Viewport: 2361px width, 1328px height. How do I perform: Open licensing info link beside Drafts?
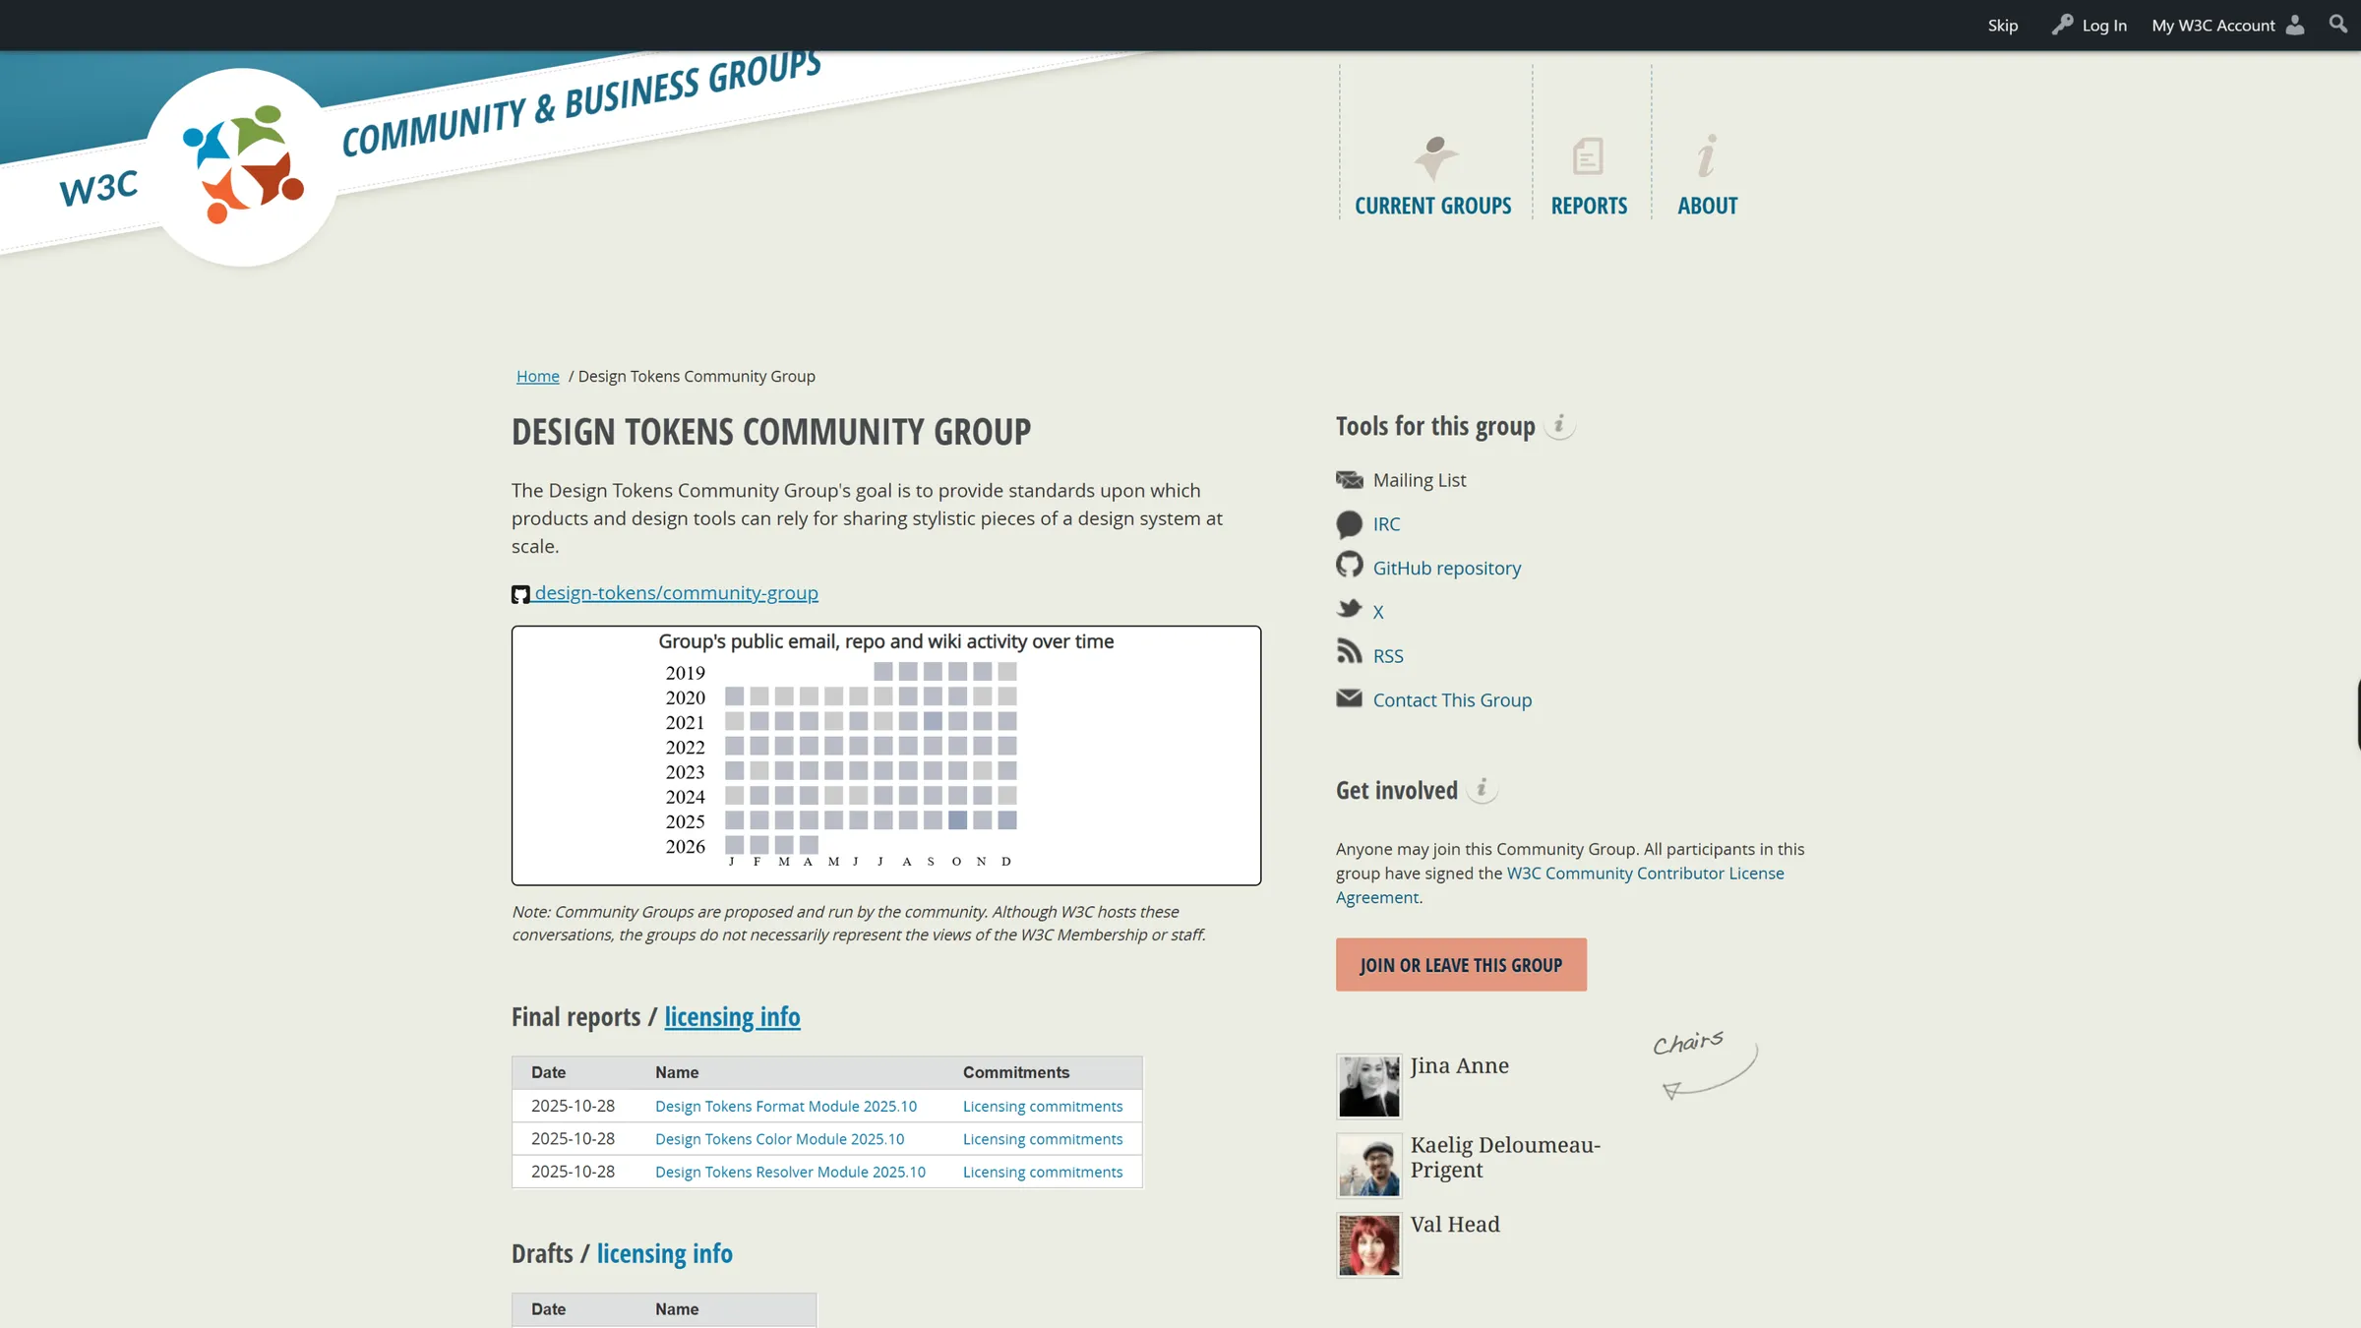[x=664, y=1253]
